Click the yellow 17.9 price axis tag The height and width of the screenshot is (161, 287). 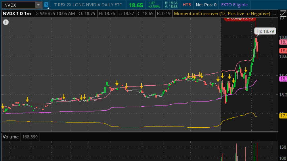(283, 116)
